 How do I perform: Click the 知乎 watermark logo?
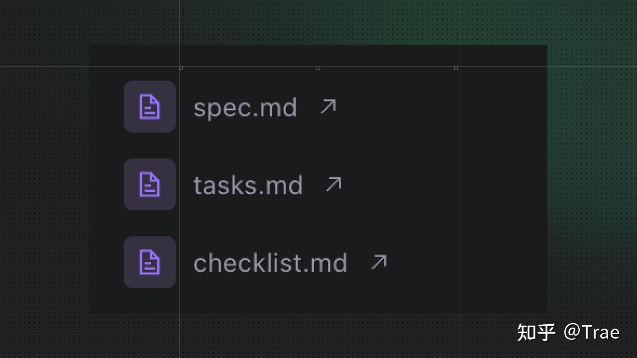pos(536,332)
